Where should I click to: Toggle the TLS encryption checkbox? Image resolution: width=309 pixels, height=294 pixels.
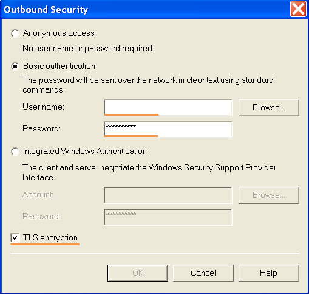[x=15, y=237]
